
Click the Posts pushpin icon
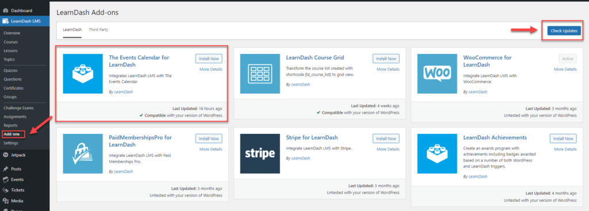point(6,169)
